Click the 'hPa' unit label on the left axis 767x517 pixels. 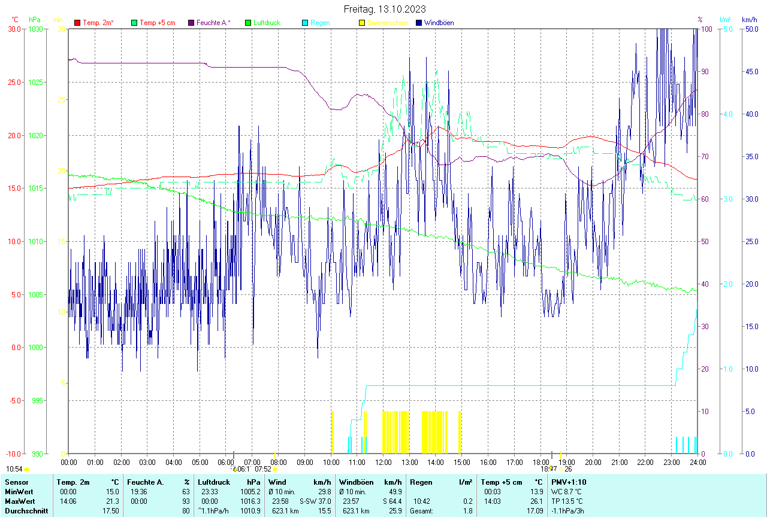tap(35, 20)
